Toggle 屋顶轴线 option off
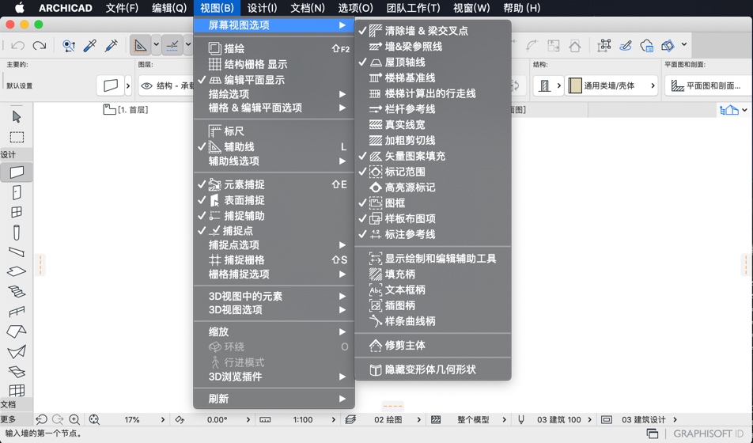753x443 pixels. tap(433, 62)
